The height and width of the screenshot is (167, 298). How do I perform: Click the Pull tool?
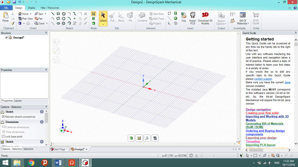pos(112,17)
